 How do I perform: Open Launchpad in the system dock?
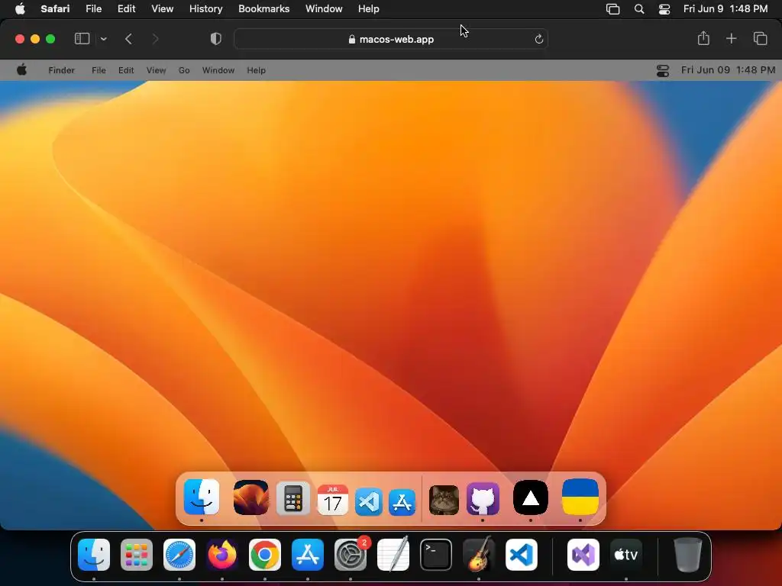coord(137,555)
